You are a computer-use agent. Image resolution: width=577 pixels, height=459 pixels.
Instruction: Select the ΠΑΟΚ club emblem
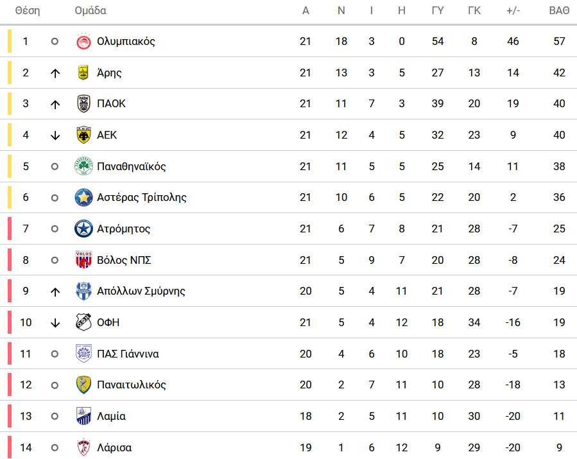[x=83, y=103]
